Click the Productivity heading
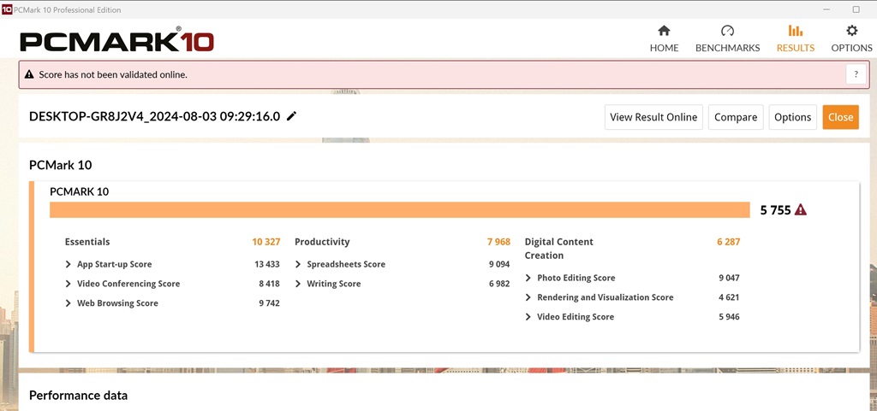 coord(322,242)
